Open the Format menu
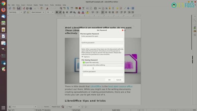The width and height of the screenshot is (197, 111). click(x=29, y=5)
